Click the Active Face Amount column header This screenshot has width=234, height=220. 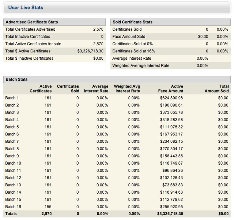click(171, 89)
